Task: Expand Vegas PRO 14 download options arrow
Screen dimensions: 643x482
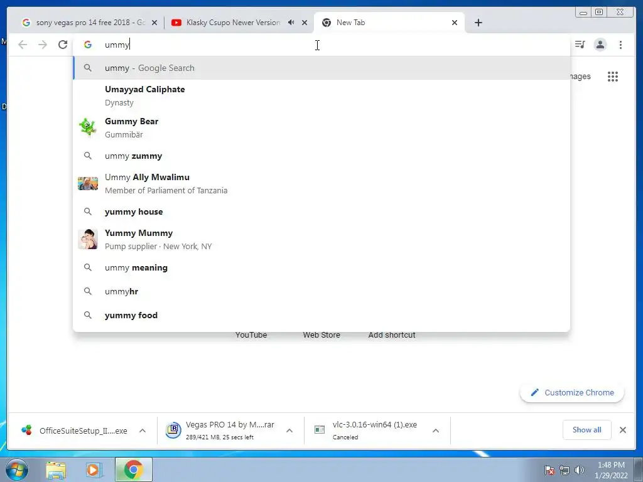Action: tap(289, 431)
